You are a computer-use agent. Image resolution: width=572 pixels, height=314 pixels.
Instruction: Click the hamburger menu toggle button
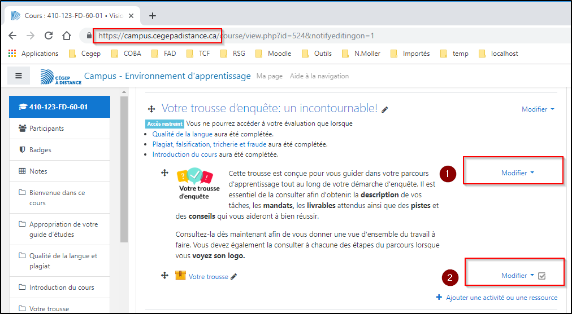click(19, 76)
